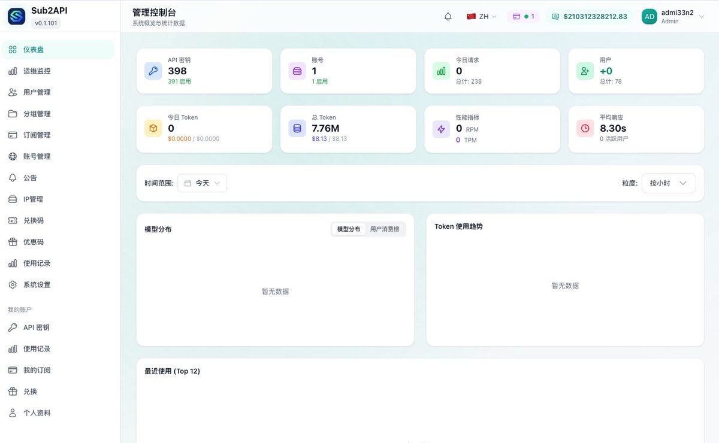This screenshot has height=443, width=719.
Task: Click the 8.30s average response value
Action: [613, 128]
